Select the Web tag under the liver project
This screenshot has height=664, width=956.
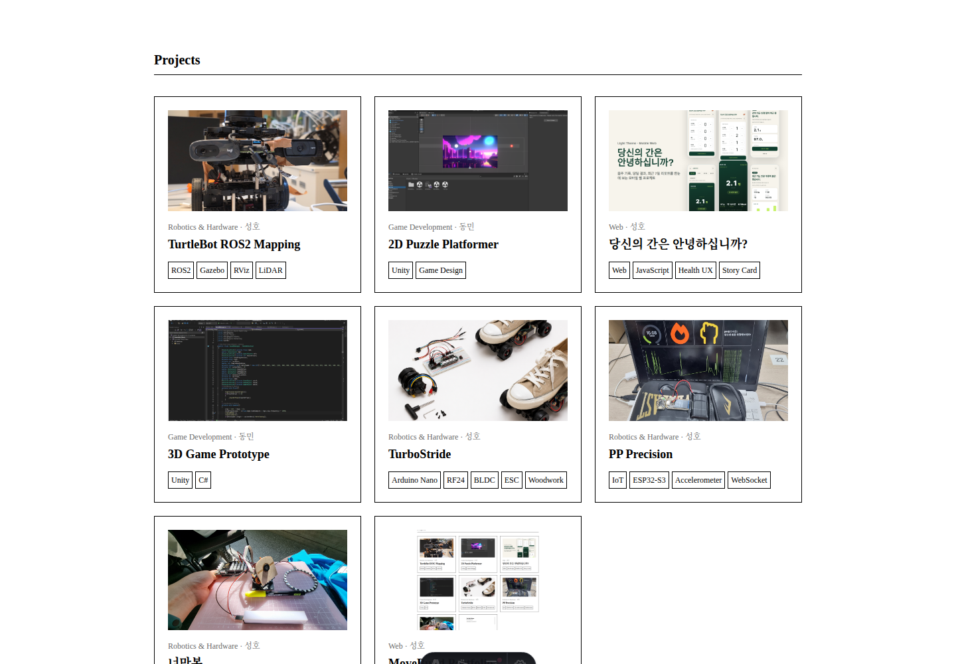click(x=619, y=270)
